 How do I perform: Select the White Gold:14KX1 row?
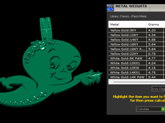pyautogui.click(x=137, y=72)
